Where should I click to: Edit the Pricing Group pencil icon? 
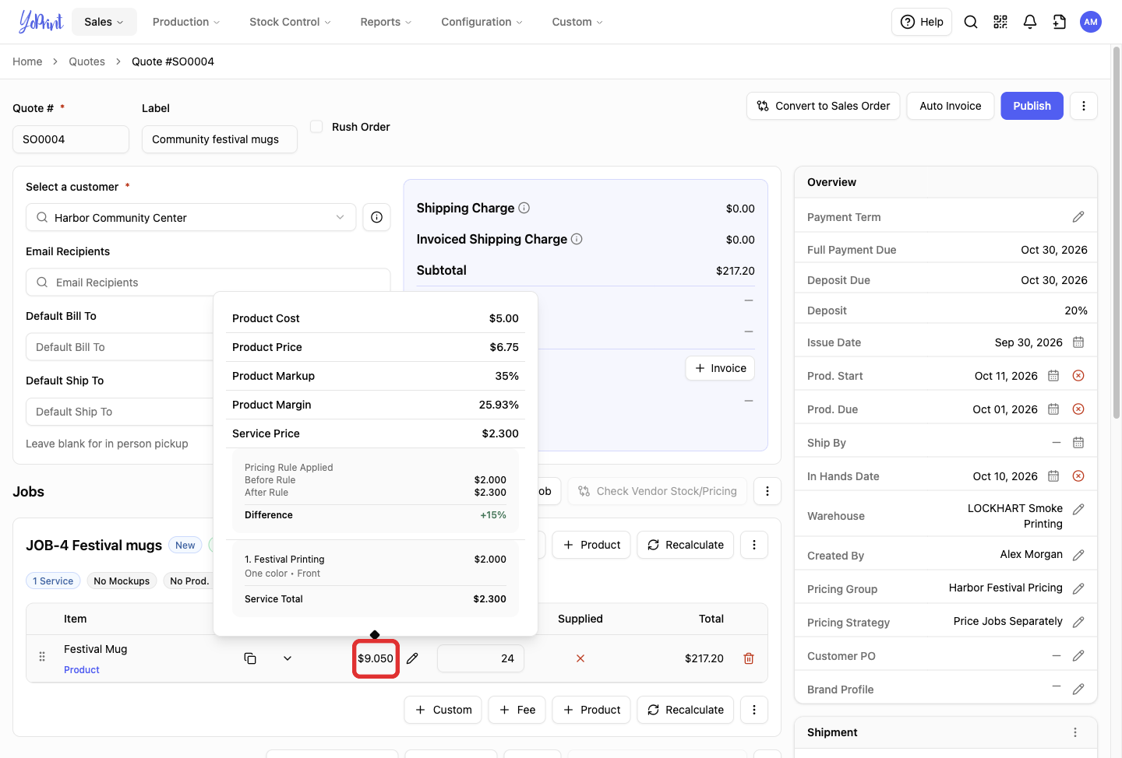(x=1078, y=589)
